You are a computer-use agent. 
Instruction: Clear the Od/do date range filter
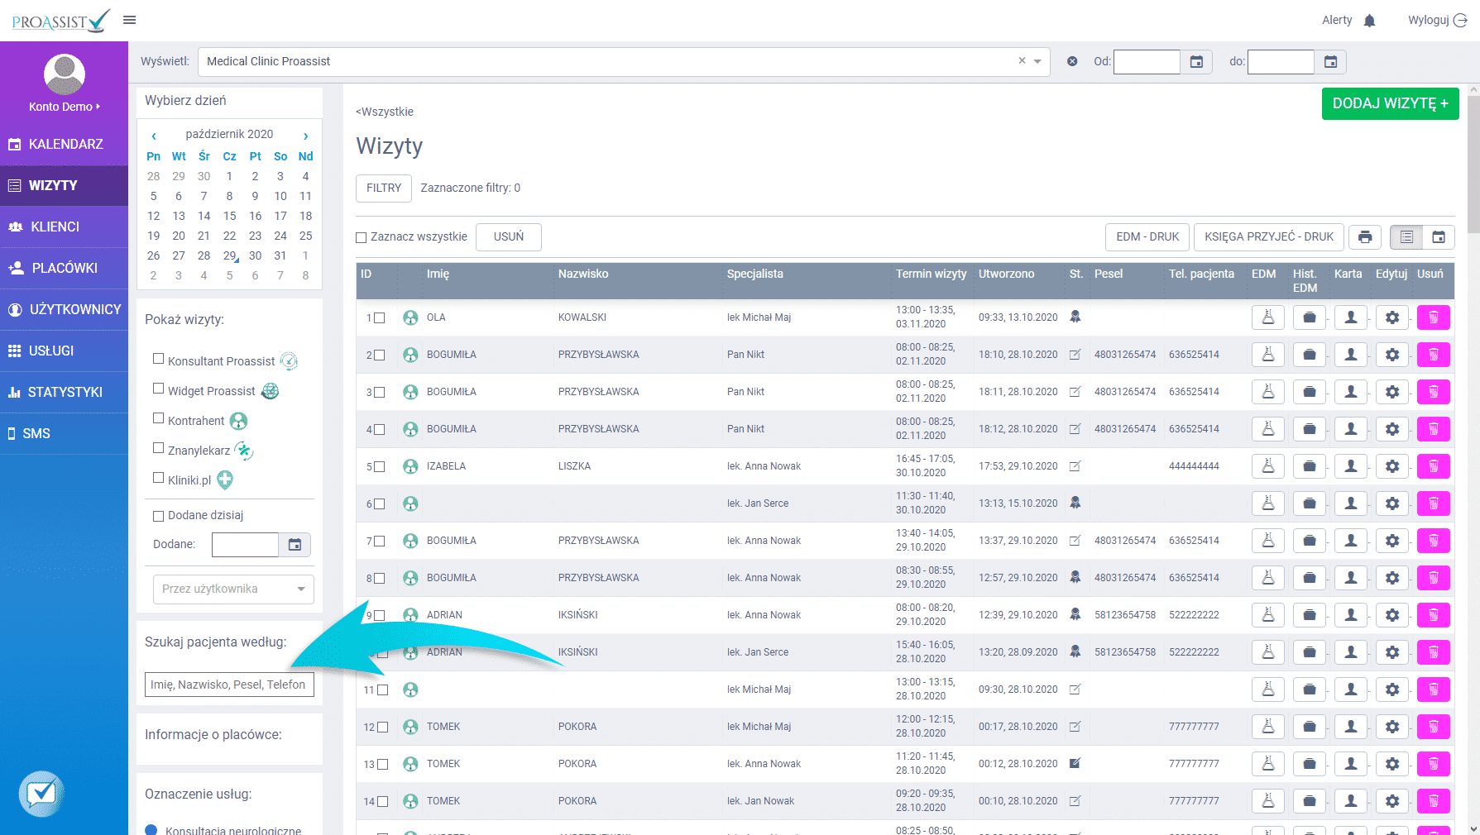[x=1072, y=61]
